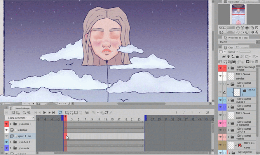The width and height of the screenshot is (260, 155).
Task: Set as reference layer icon
Action: tap(229, 57)
